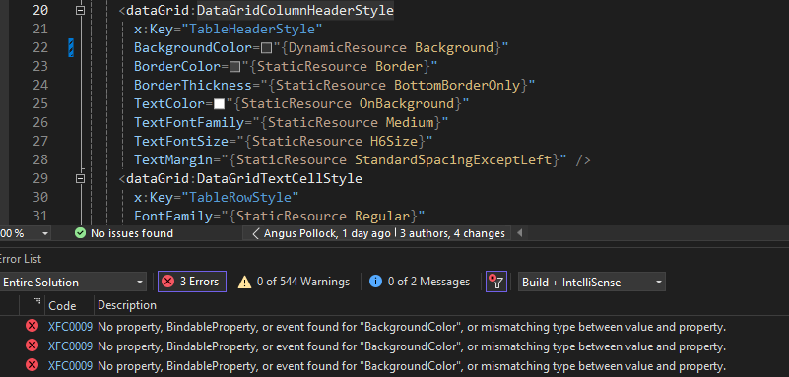
Task: Collapse the DataGridTextCellStyle element at line 29
Action: pyautogui.click(x=80, y=178)
